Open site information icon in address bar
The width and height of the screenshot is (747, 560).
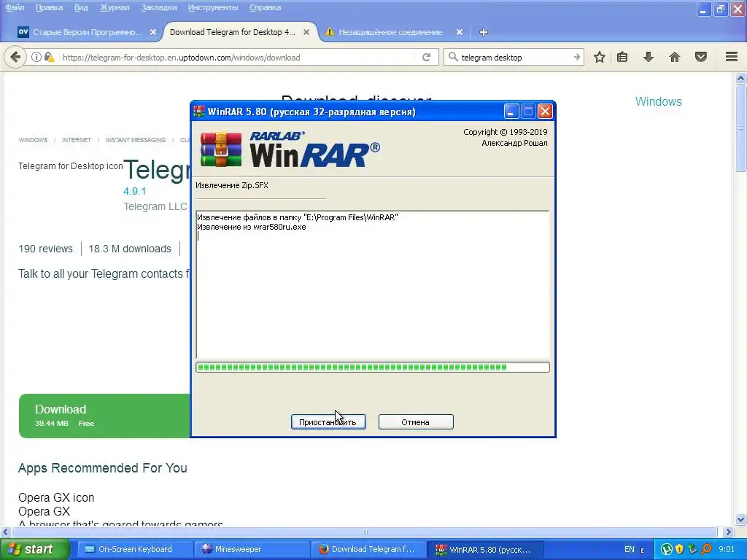pos(36,57)
